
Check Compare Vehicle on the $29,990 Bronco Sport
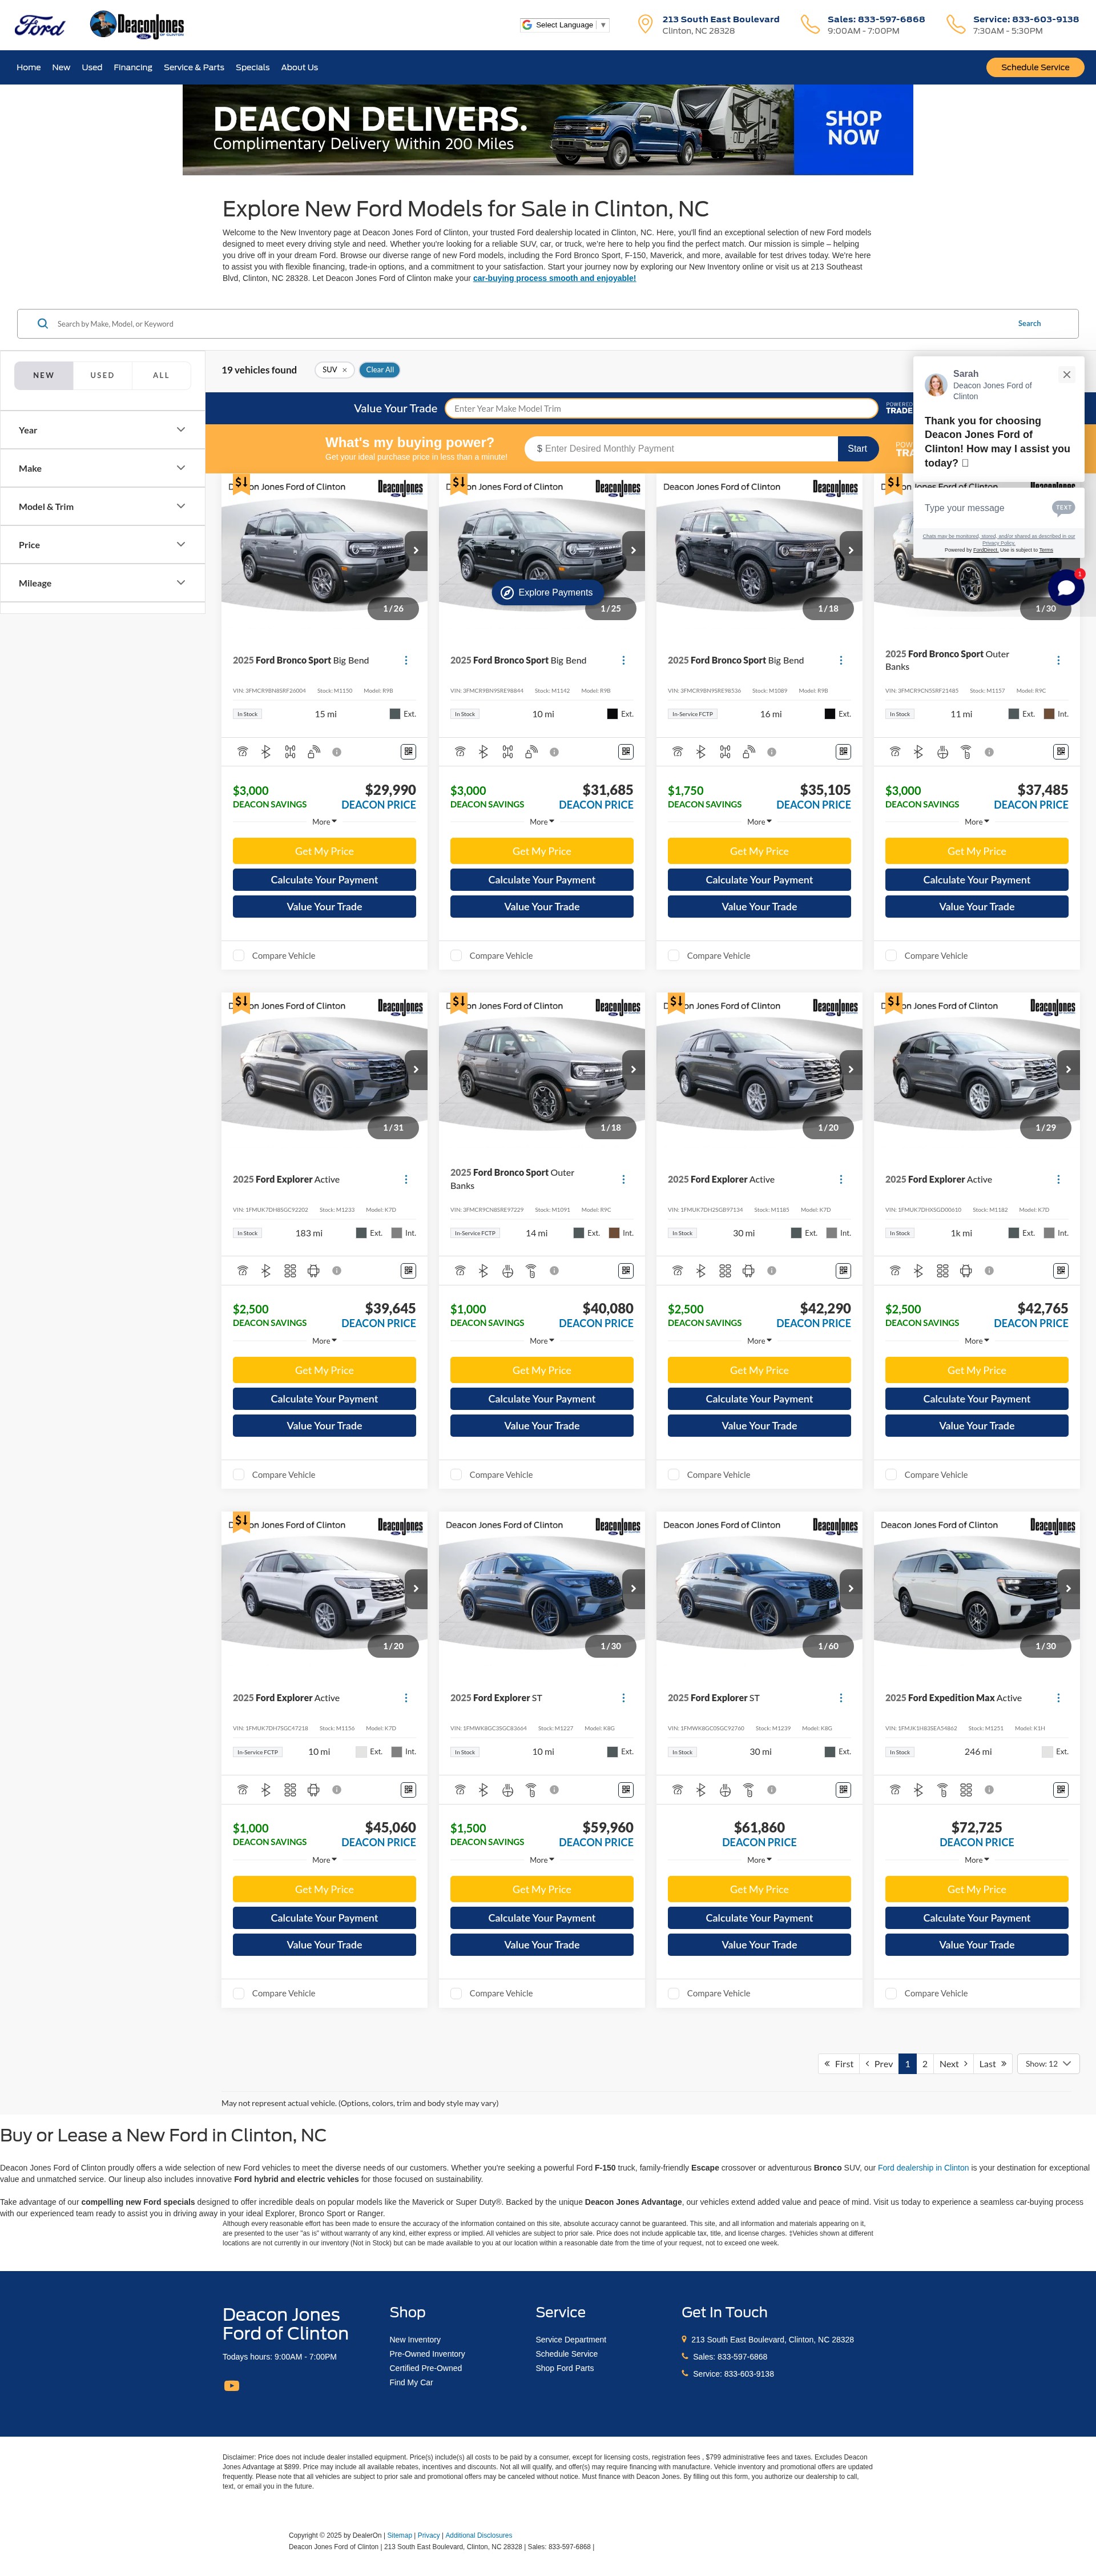pyautogui.click(x=239, y=956)
